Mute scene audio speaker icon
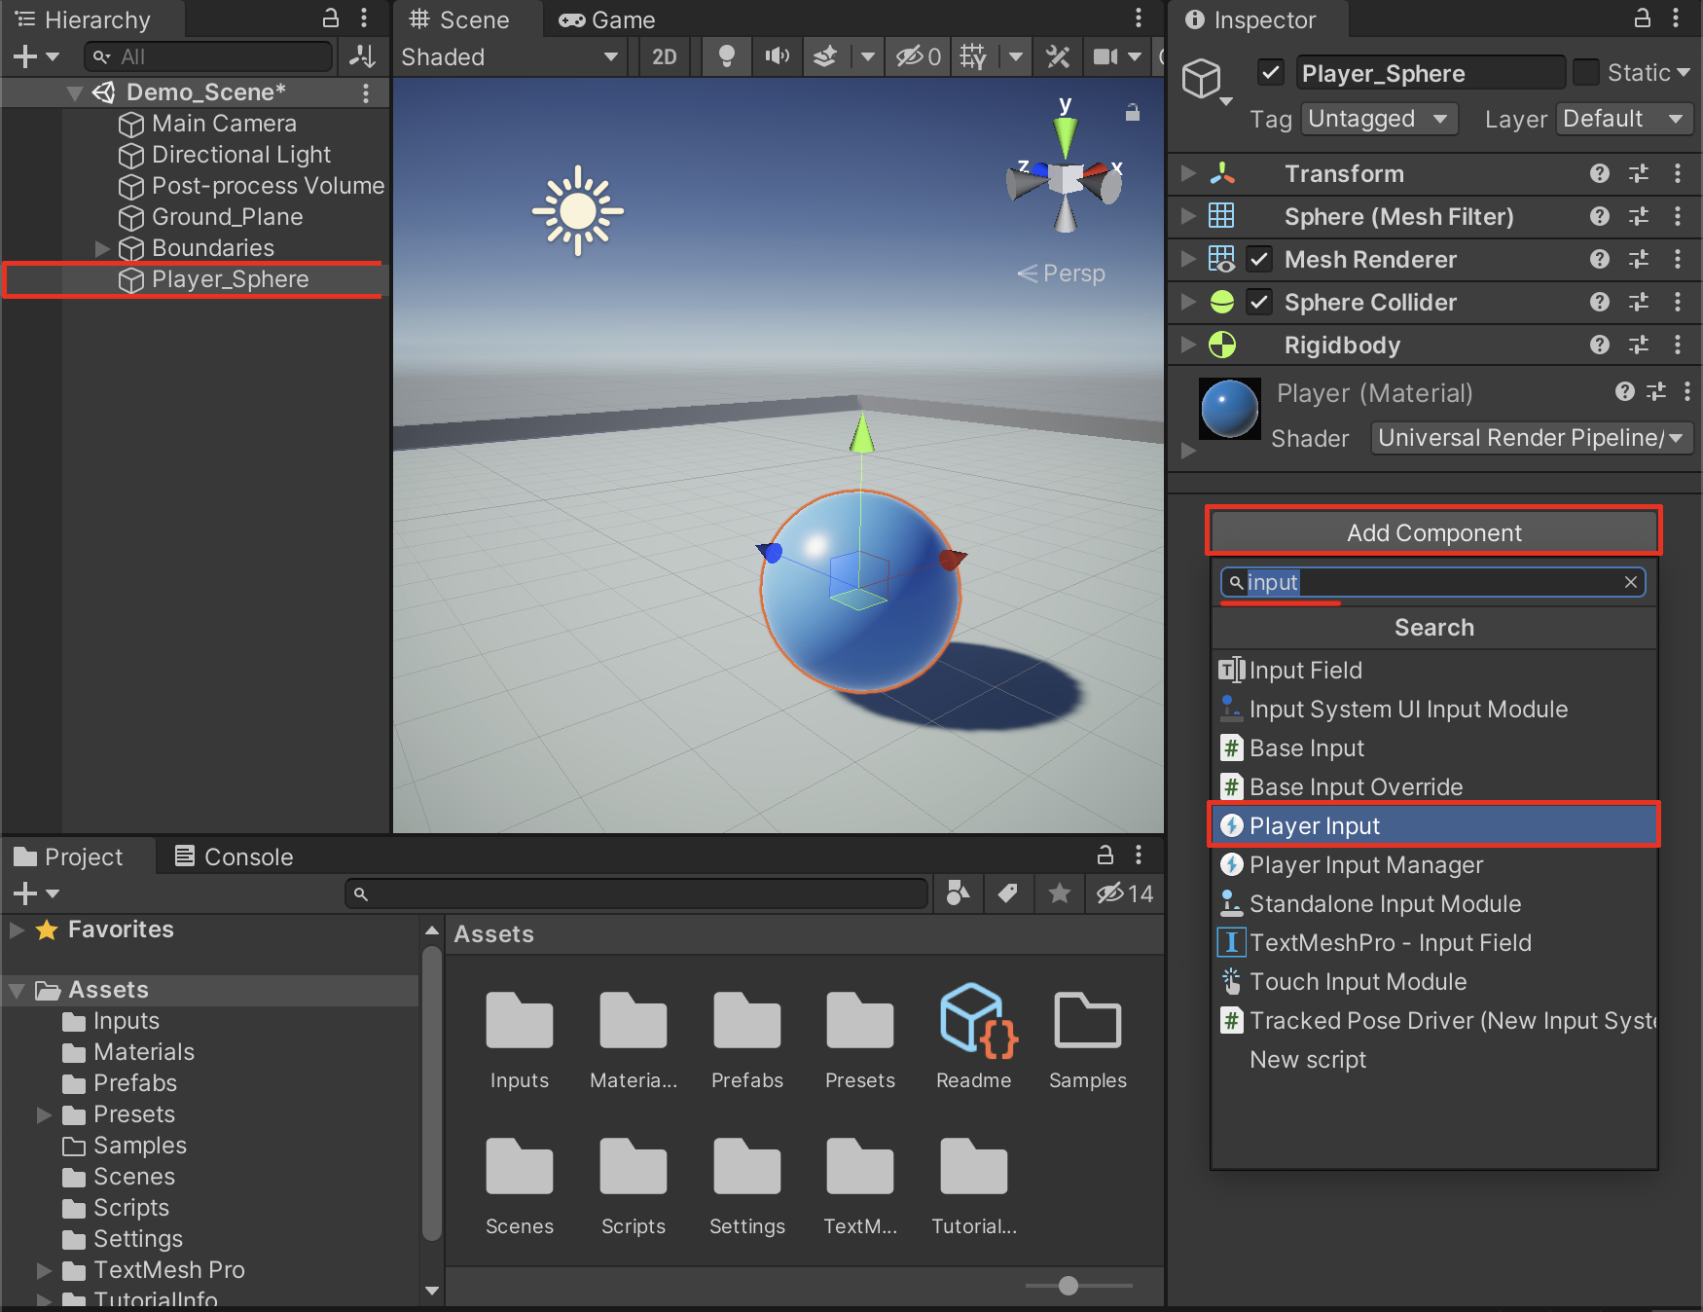 pyautogui.click(x=777, y=56)
